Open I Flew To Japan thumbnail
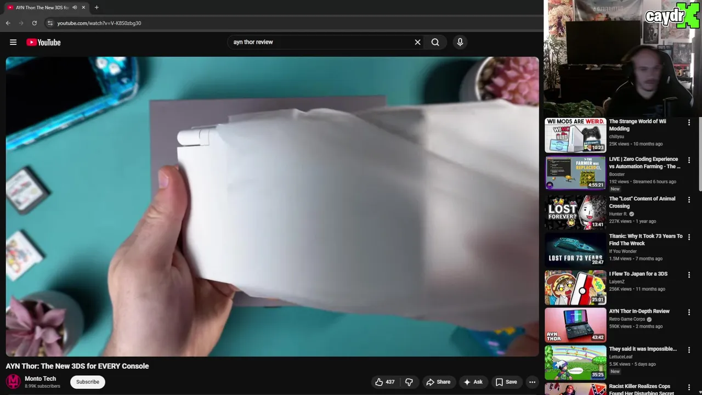702x395 pixels. tap(575, 287)
